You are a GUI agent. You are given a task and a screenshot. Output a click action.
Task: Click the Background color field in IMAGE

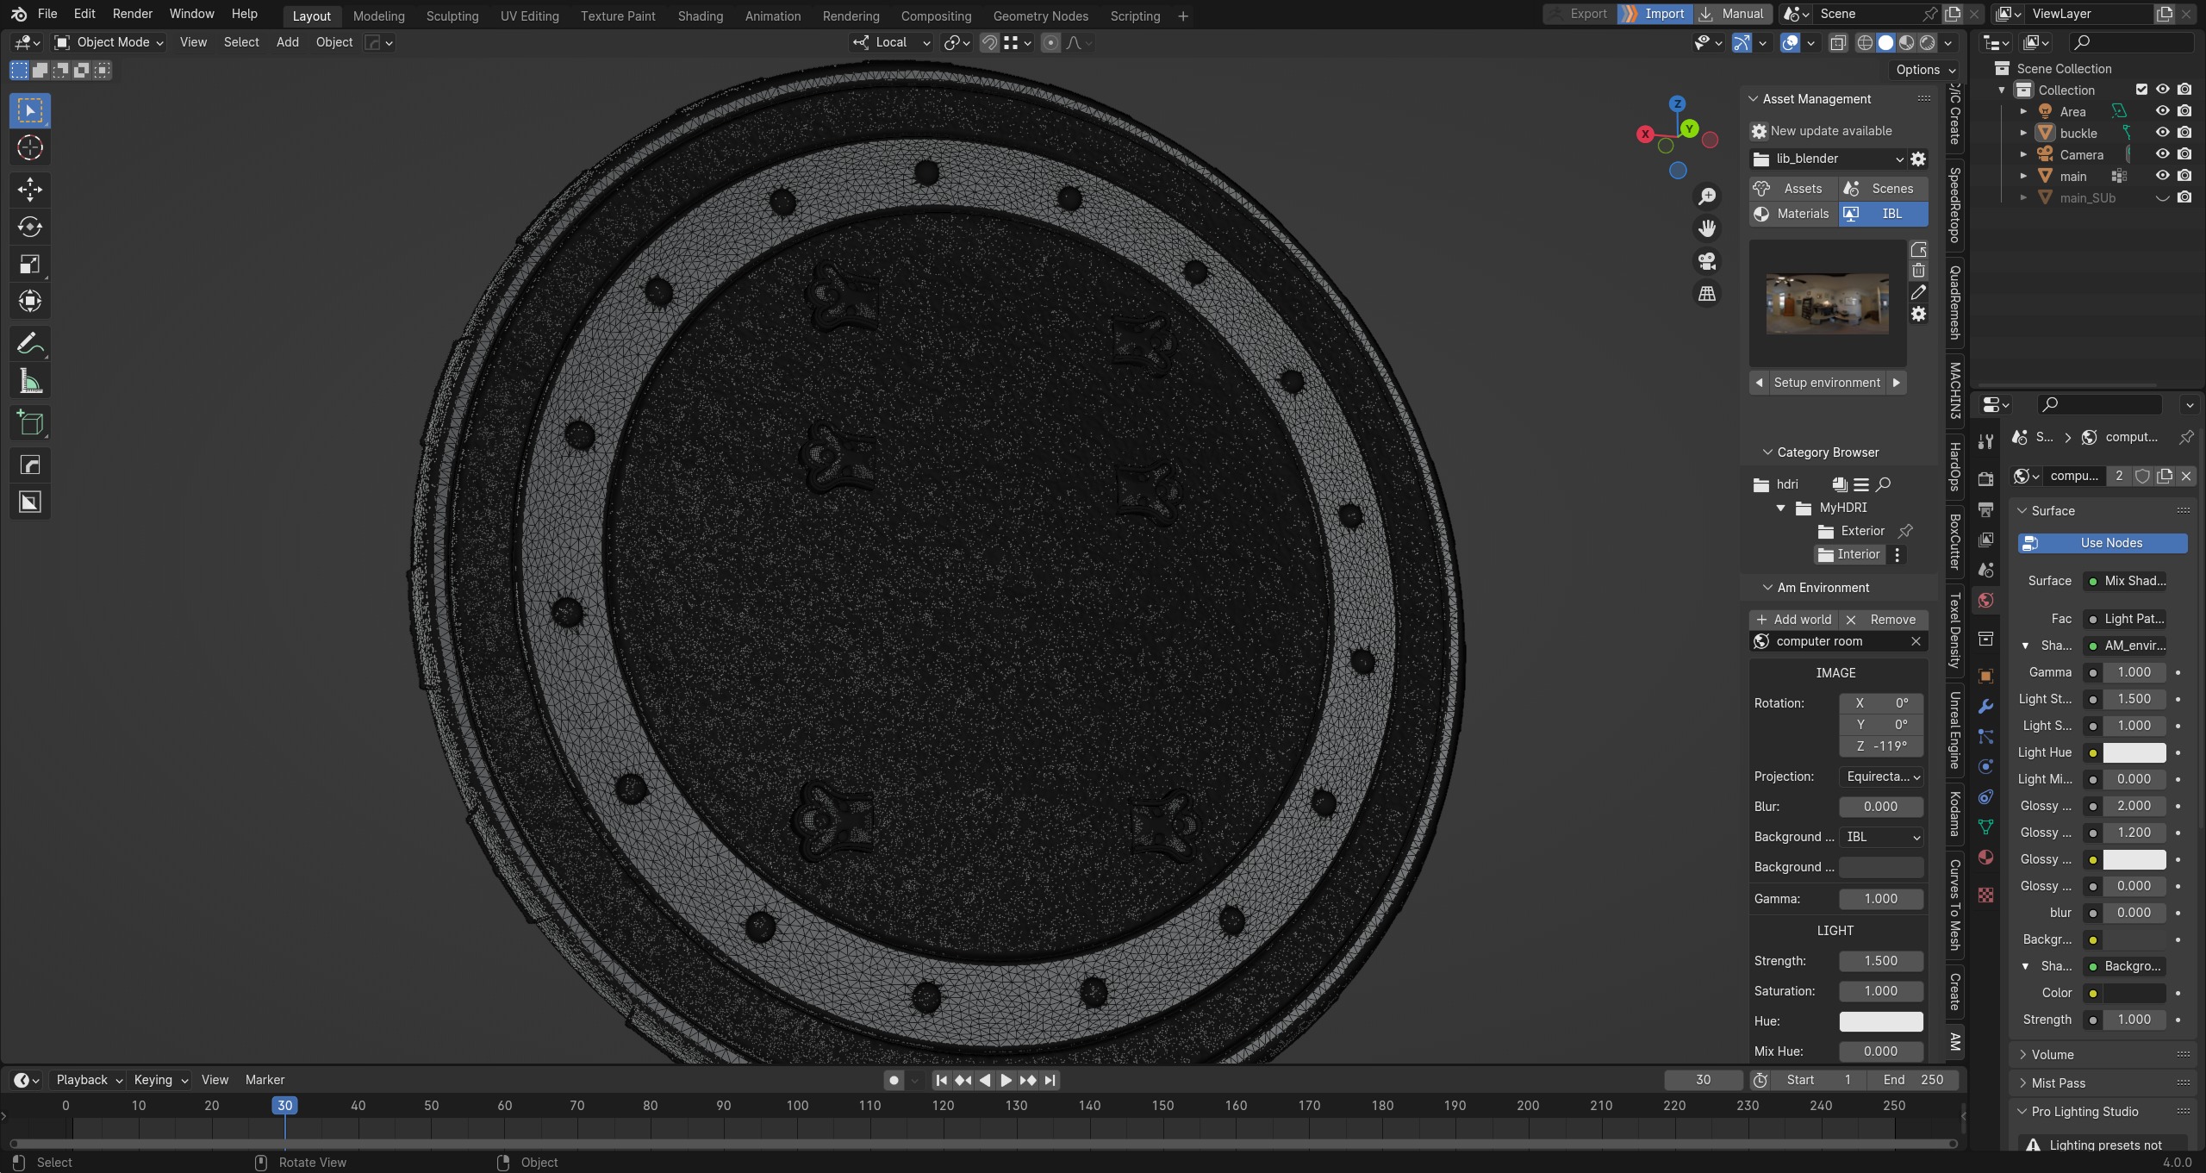pyautogui.click(x=1881, y=867)
